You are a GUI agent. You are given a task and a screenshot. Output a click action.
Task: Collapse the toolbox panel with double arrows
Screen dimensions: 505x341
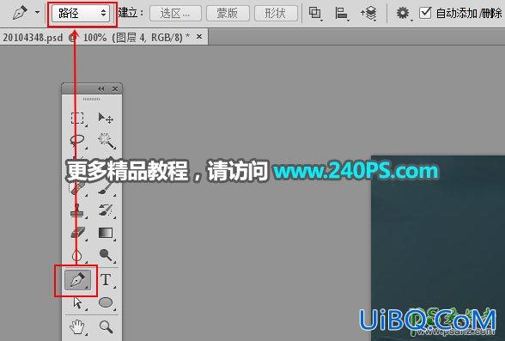click(x=101, y=88)
